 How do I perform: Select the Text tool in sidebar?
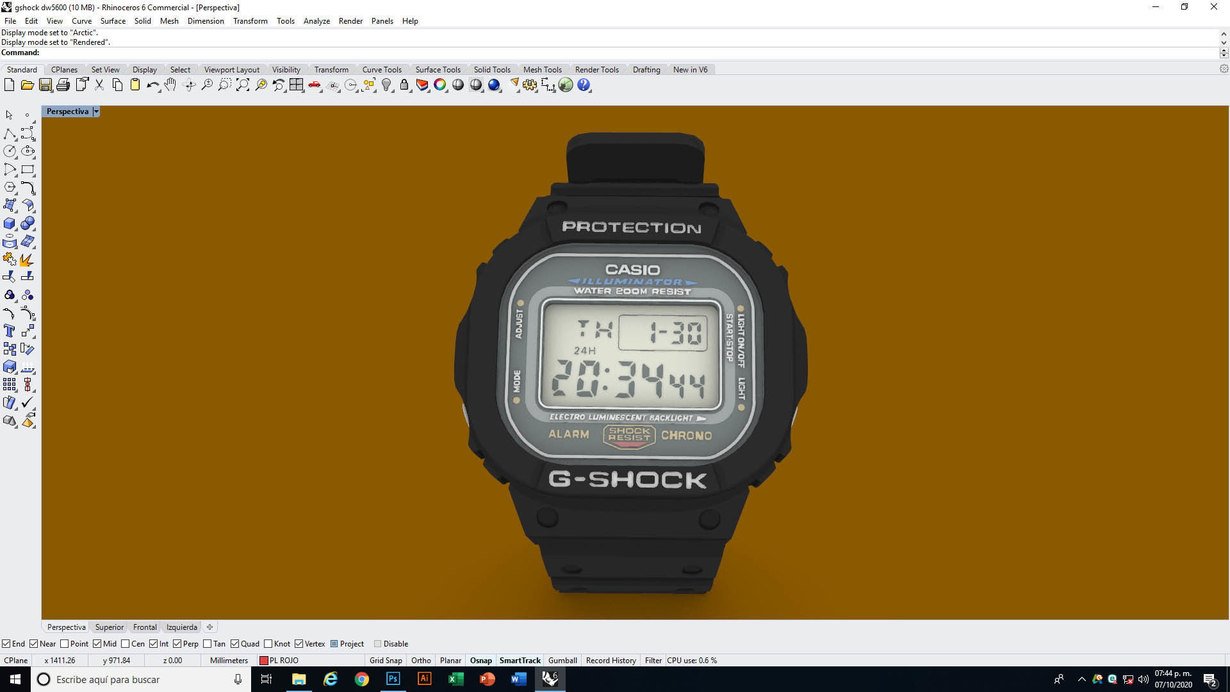point(10,331)
